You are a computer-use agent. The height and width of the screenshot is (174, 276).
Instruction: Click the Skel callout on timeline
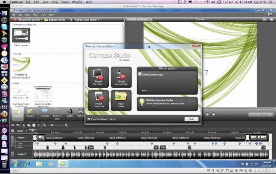click(91, 147)
